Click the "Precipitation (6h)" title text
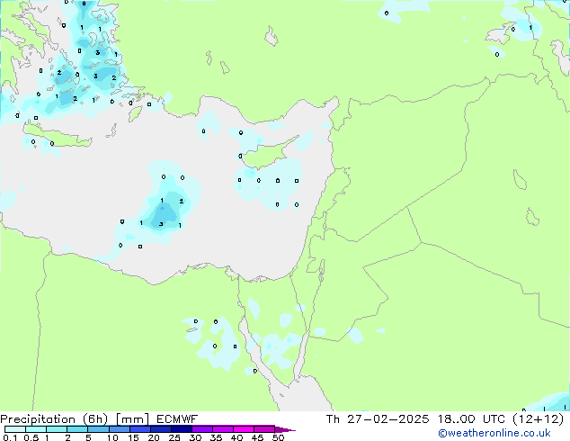The image size is (570, 441). coord(54,419)
